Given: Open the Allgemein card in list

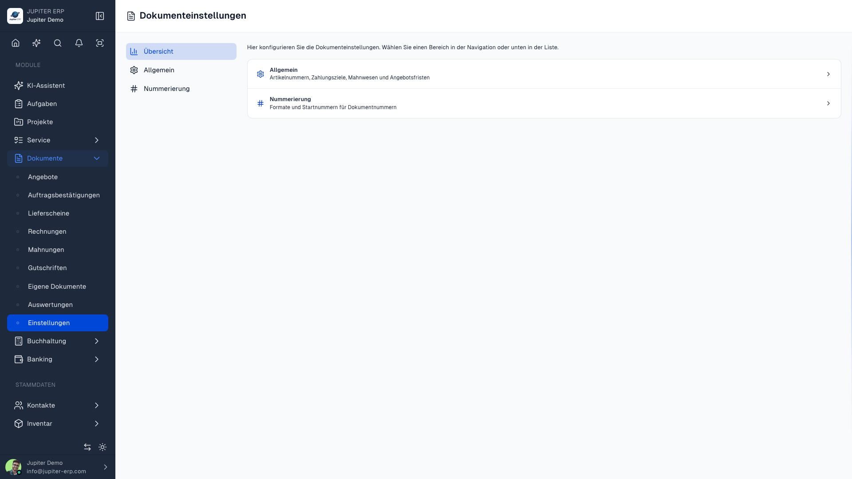Looking at the screenshot, I should point(544,74).
